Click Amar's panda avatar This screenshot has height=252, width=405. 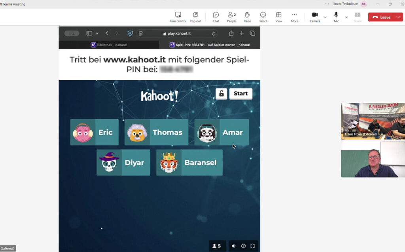point(207,133)
